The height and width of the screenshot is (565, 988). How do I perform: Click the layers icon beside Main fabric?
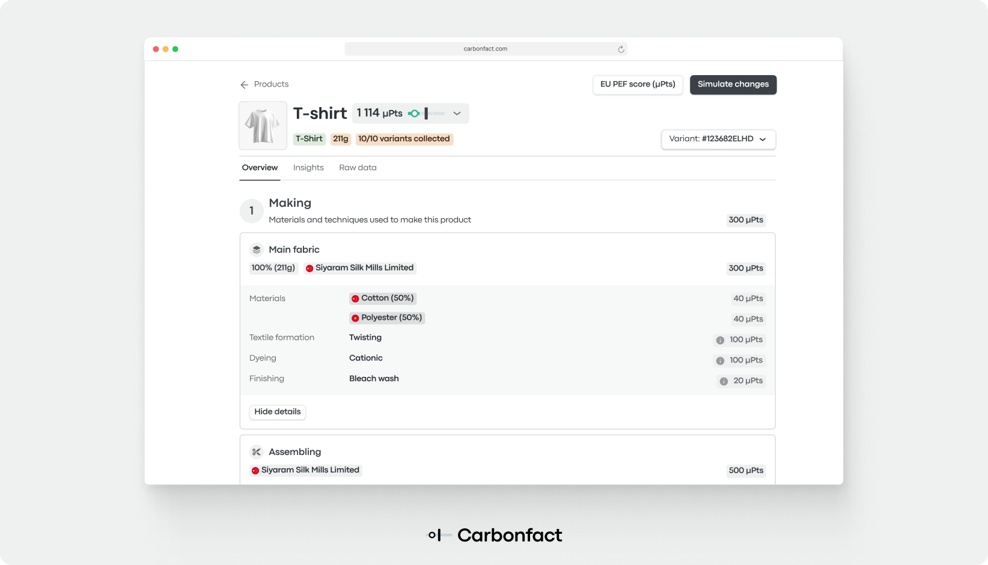point(257,249)
